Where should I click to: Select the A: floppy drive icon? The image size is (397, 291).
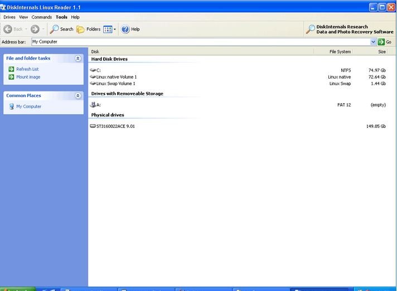pos(93,104)
